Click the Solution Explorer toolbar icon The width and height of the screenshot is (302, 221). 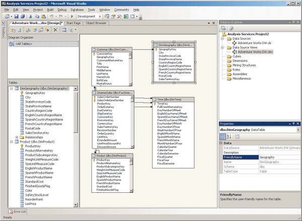(x=107, y=17)
